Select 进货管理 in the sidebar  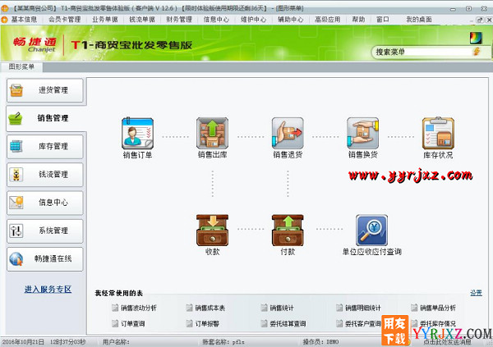tap(45, 90)
